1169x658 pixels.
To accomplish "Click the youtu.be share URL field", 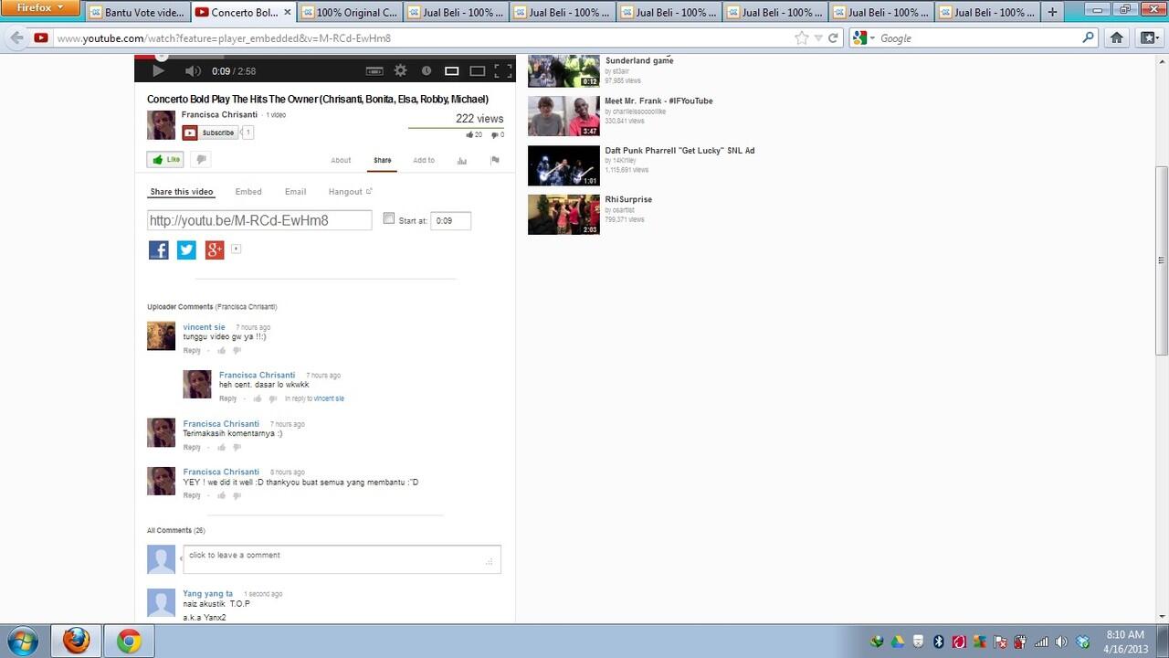I will click(259, 220).
